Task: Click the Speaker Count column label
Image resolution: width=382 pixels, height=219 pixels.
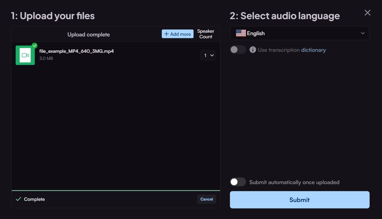Action: tap(206, 34)
